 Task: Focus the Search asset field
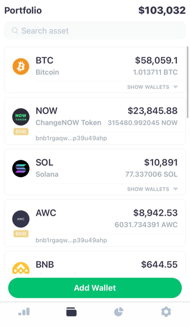point(95,30)
